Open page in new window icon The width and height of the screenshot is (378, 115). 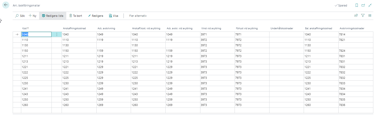tap(363, 5)
